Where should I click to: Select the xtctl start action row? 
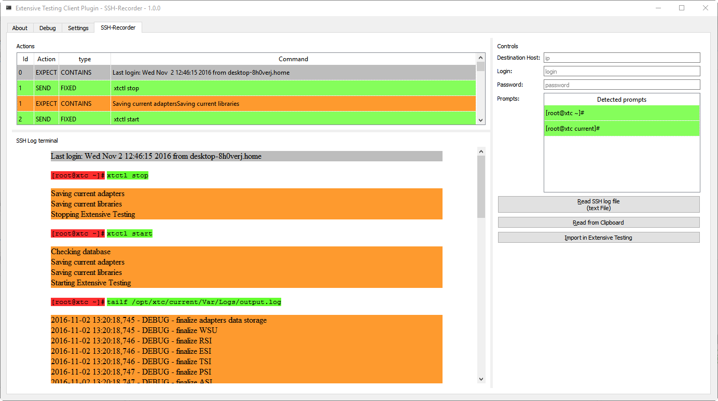(x=246, y=119)
